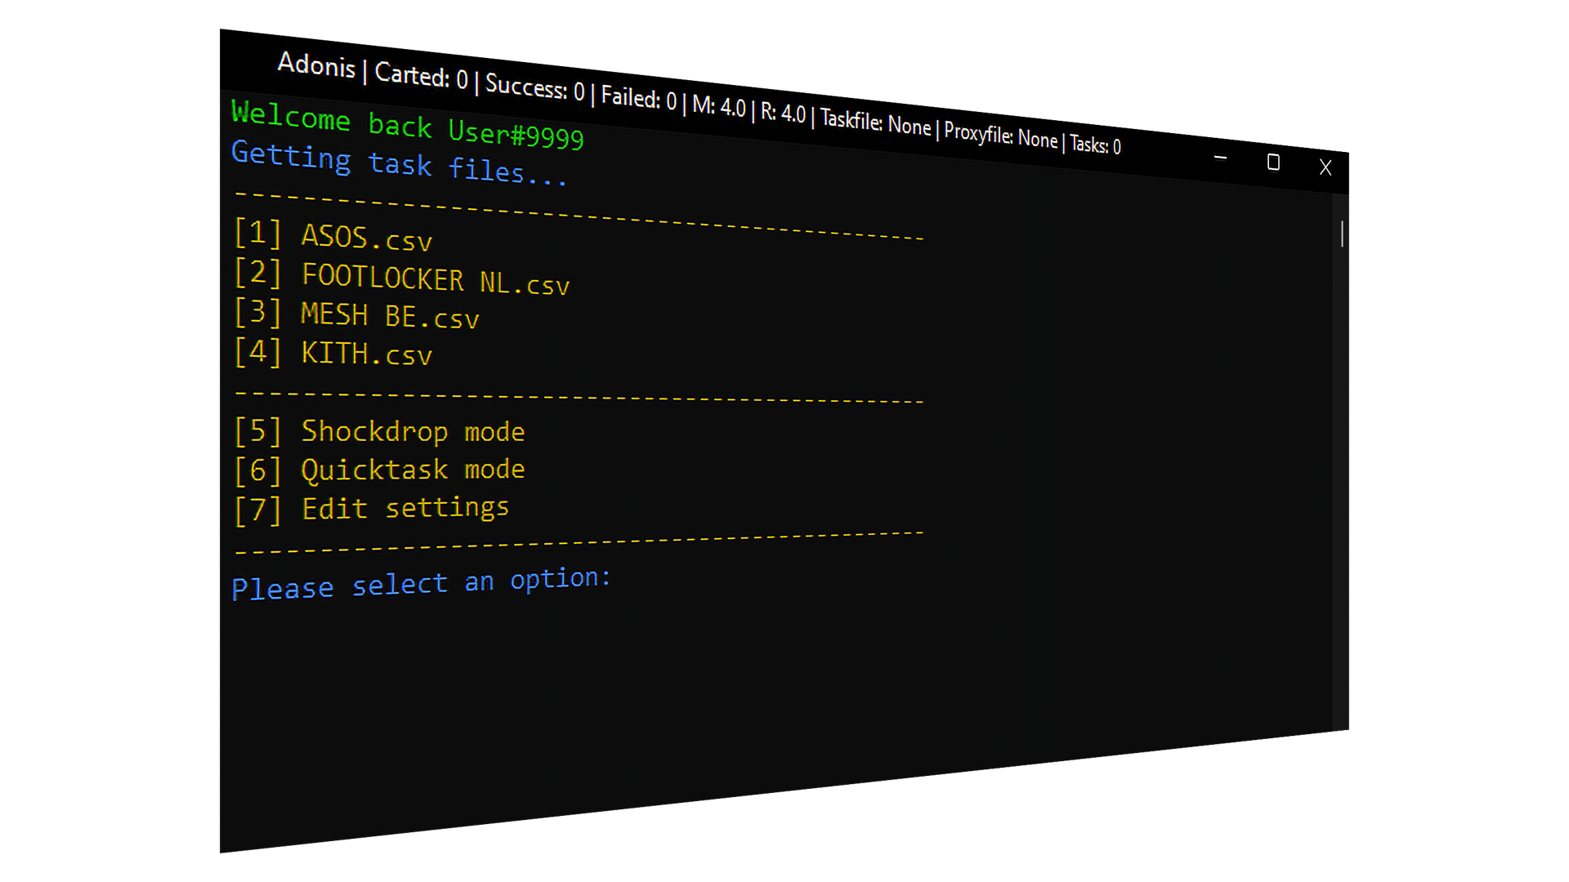Click Welcome back User#9999 line
The width and height of the screenshot is (1569, 882).
pos(407,124)
